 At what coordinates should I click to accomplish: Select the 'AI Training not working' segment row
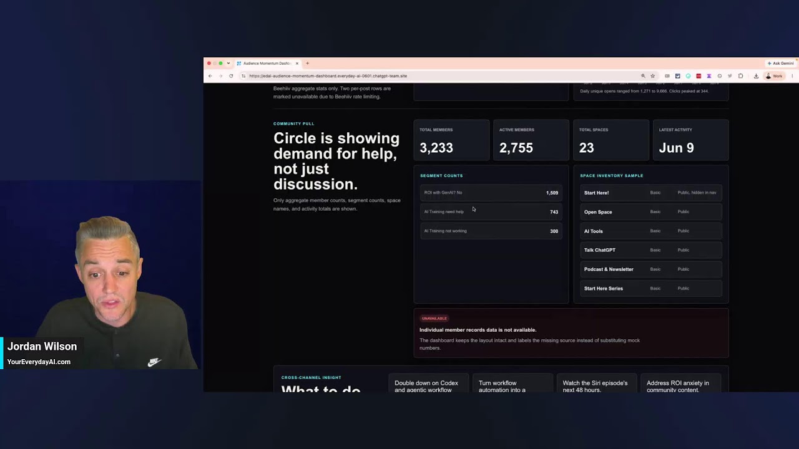tap(491, 231)
